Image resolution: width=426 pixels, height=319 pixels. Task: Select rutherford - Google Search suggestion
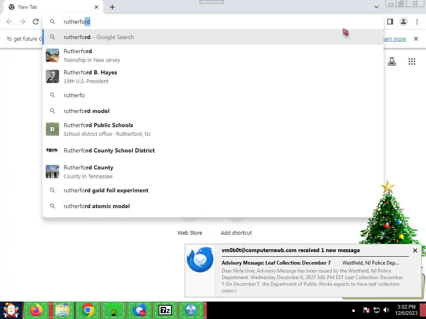213,37
